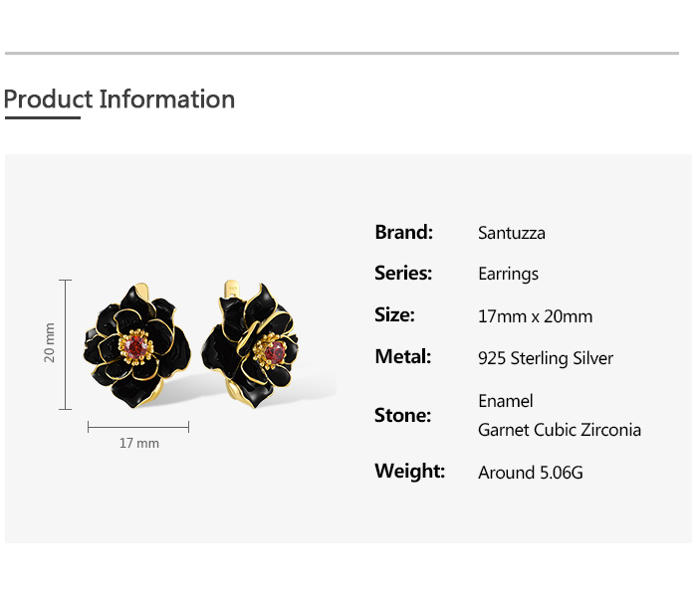Click the Weight: label
Screen dimensions: 697x593
click(409, 472)
